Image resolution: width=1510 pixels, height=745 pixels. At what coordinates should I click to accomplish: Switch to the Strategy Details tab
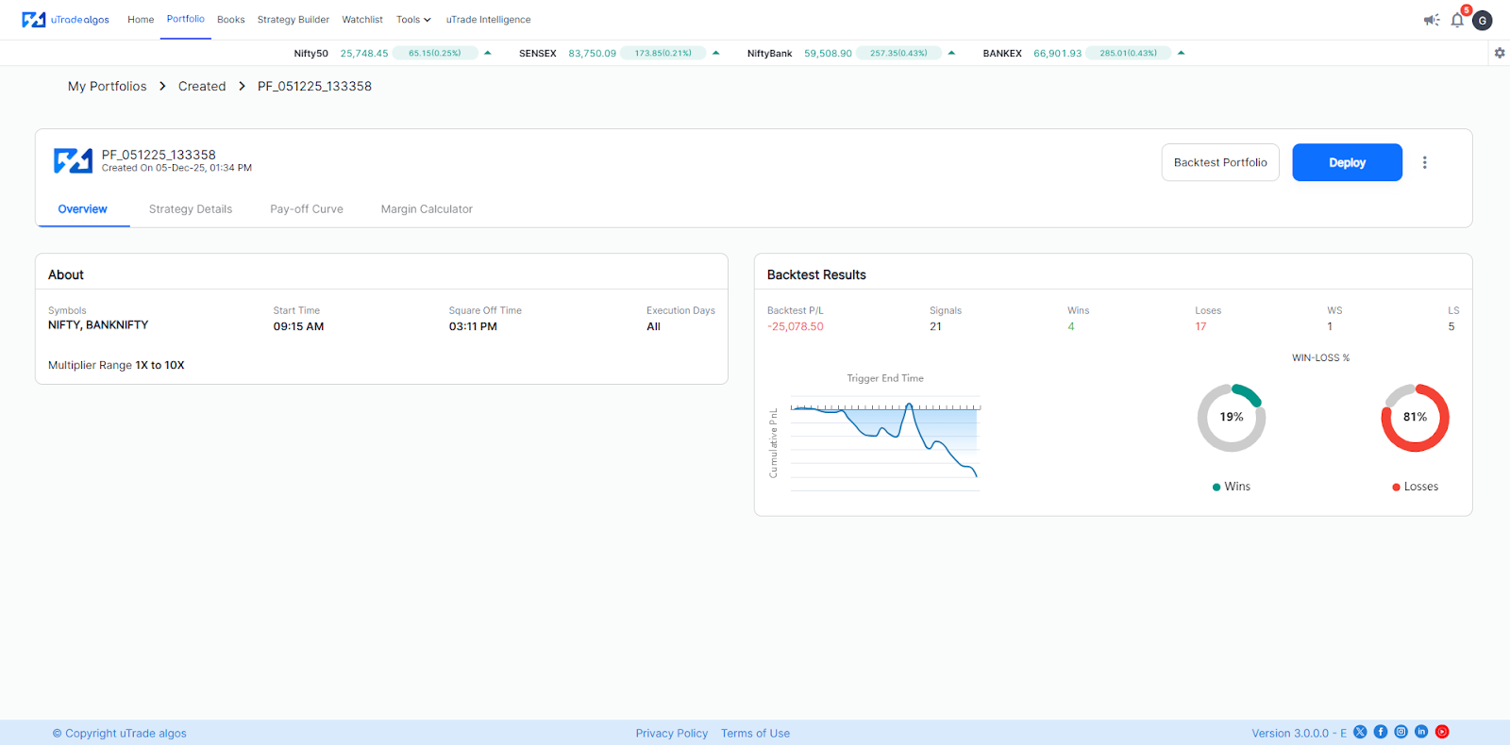coord(191,209)
